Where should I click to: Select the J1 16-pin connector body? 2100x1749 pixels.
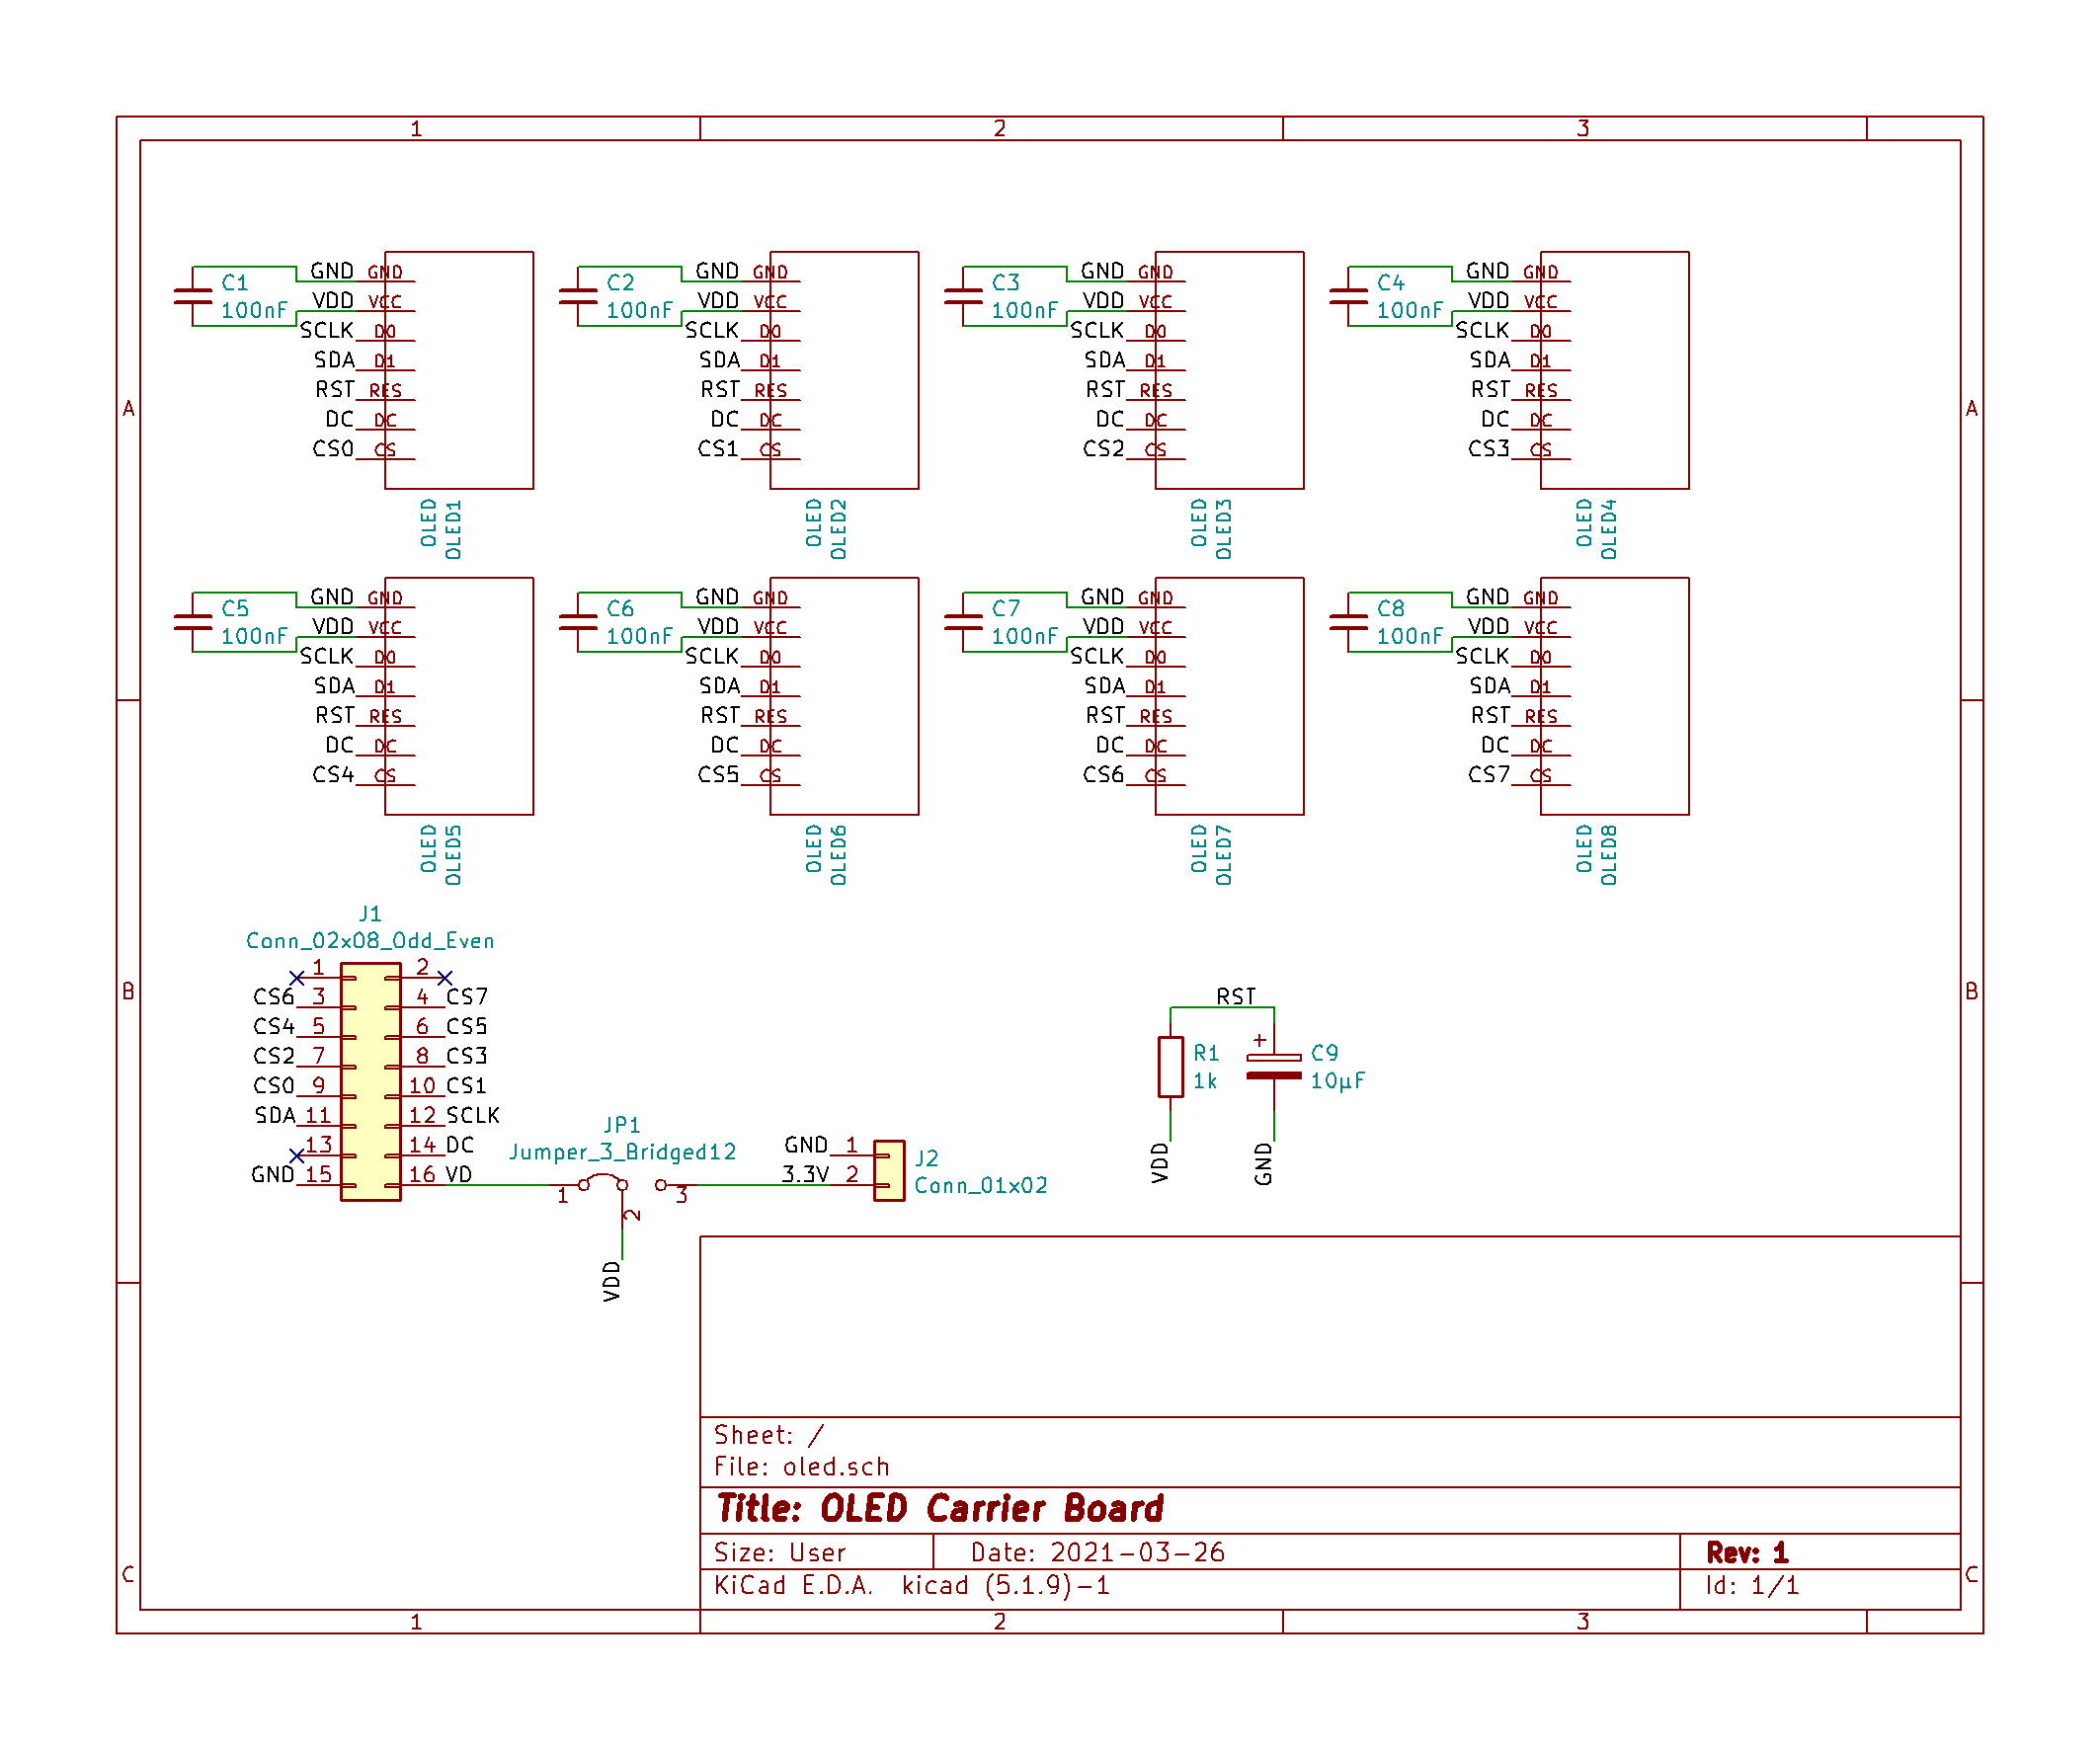[x=370, y=1081]
